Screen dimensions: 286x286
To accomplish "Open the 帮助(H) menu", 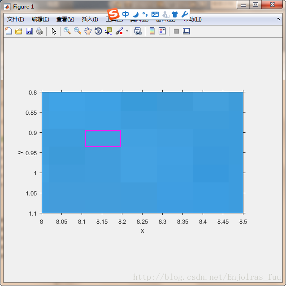I will click(x=192, y=19).
